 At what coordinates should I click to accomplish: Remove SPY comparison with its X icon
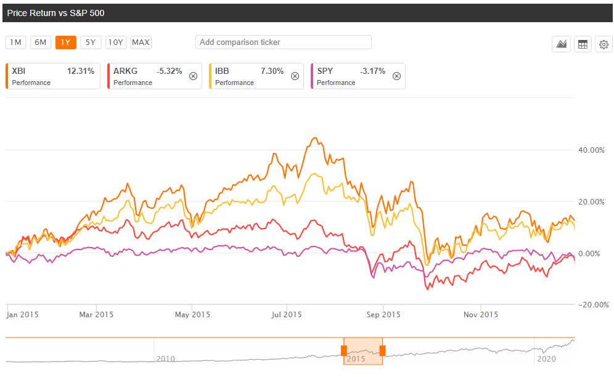point(396,76)
